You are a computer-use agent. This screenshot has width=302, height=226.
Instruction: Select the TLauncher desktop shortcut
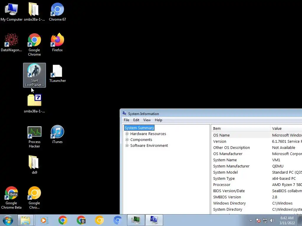pyautogui.click(x=58, y=73)
